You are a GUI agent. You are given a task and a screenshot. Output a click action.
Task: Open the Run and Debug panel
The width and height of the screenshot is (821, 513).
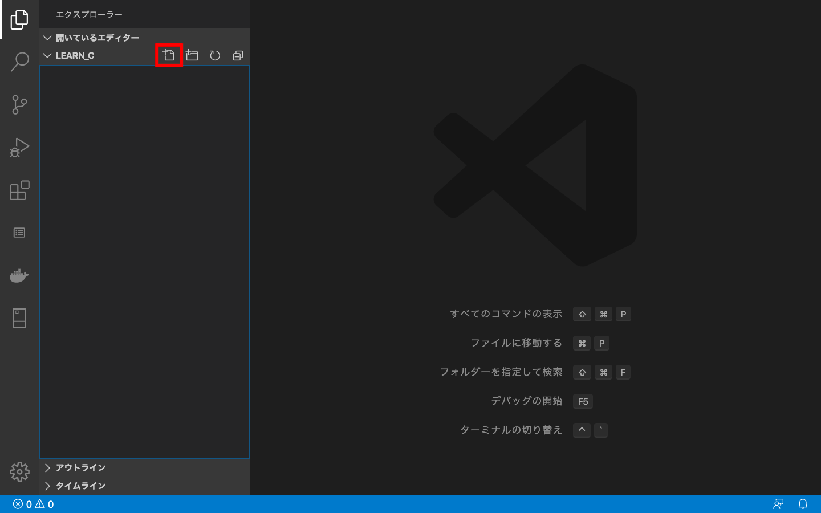[19, 148]
